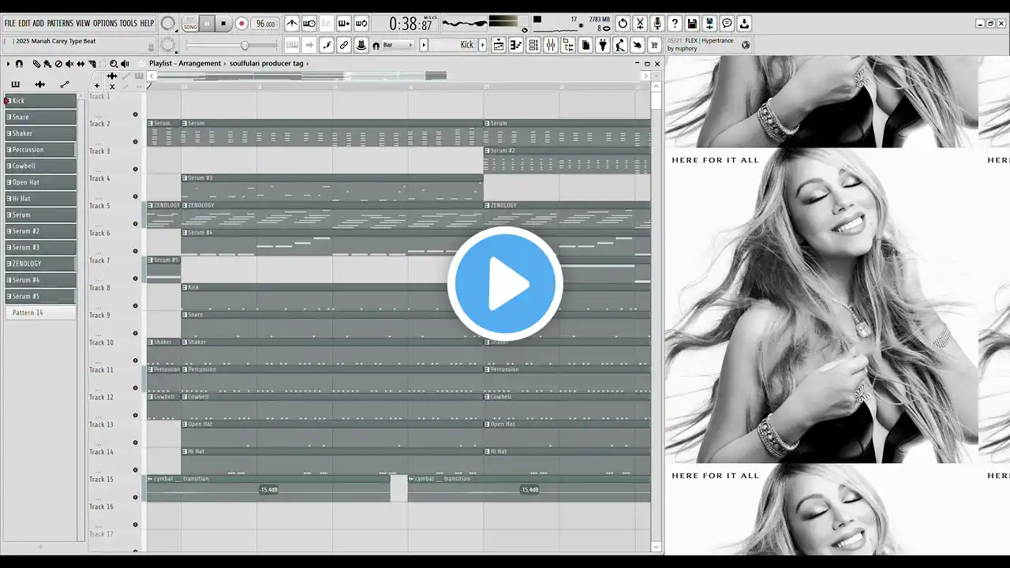Click the download content icon
The width and height of the screenshot is (1010, 568).
tap(744, 24)
